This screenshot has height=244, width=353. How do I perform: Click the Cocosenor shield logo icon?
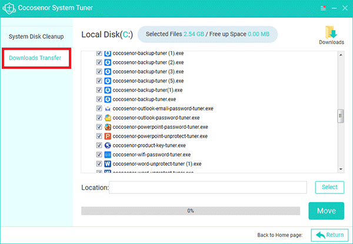click(9, 8)
